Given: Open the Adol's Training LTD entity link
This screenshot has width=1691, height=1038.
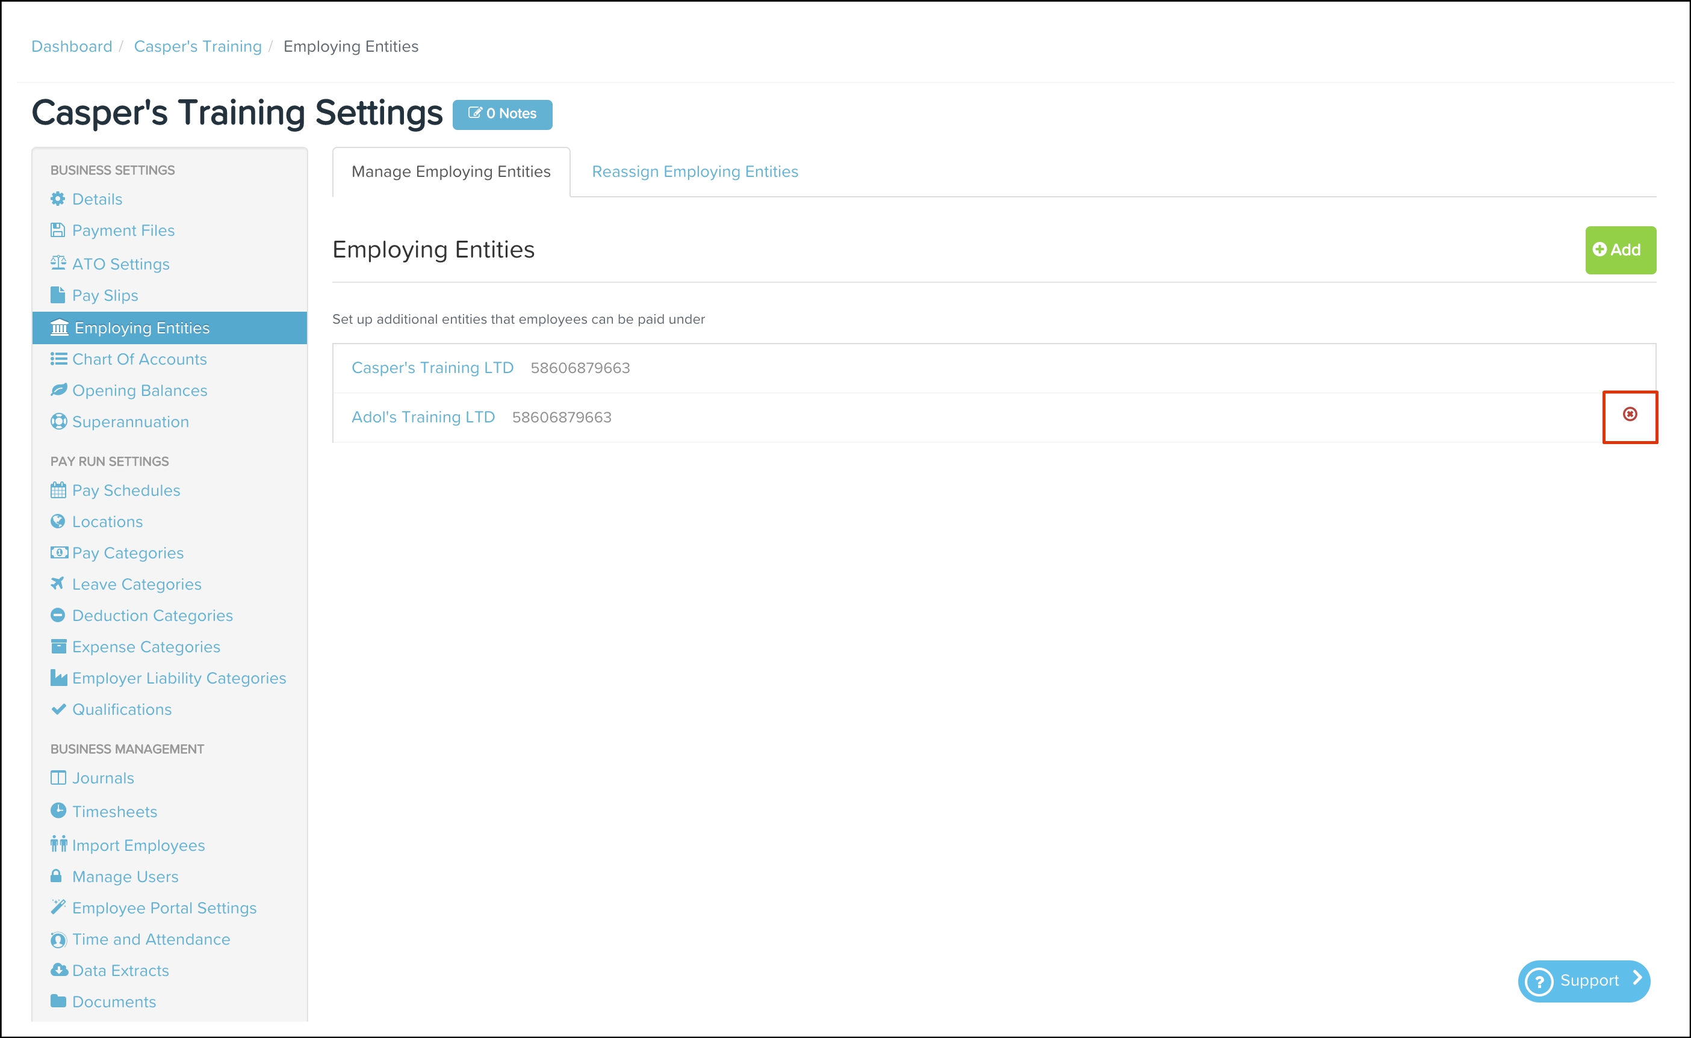Looking at the screenshot, I should [423, 418].
